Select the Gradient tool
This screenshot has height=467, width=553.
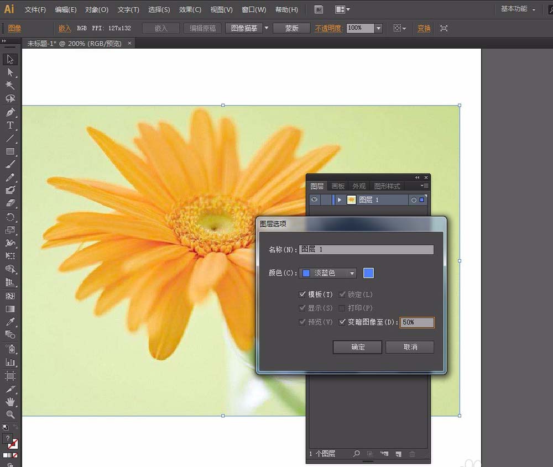[10, 309]
